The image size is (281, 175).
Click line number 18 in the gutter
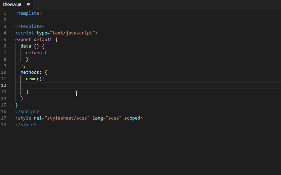pos(3,125)
